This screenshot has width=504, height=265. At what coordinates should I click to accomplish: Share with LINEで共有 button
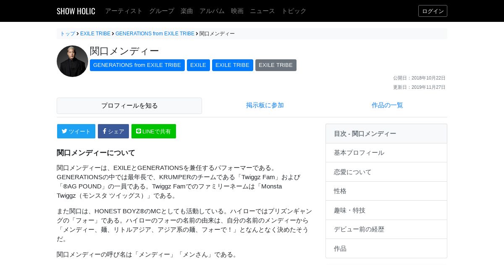tap(154, 131)
